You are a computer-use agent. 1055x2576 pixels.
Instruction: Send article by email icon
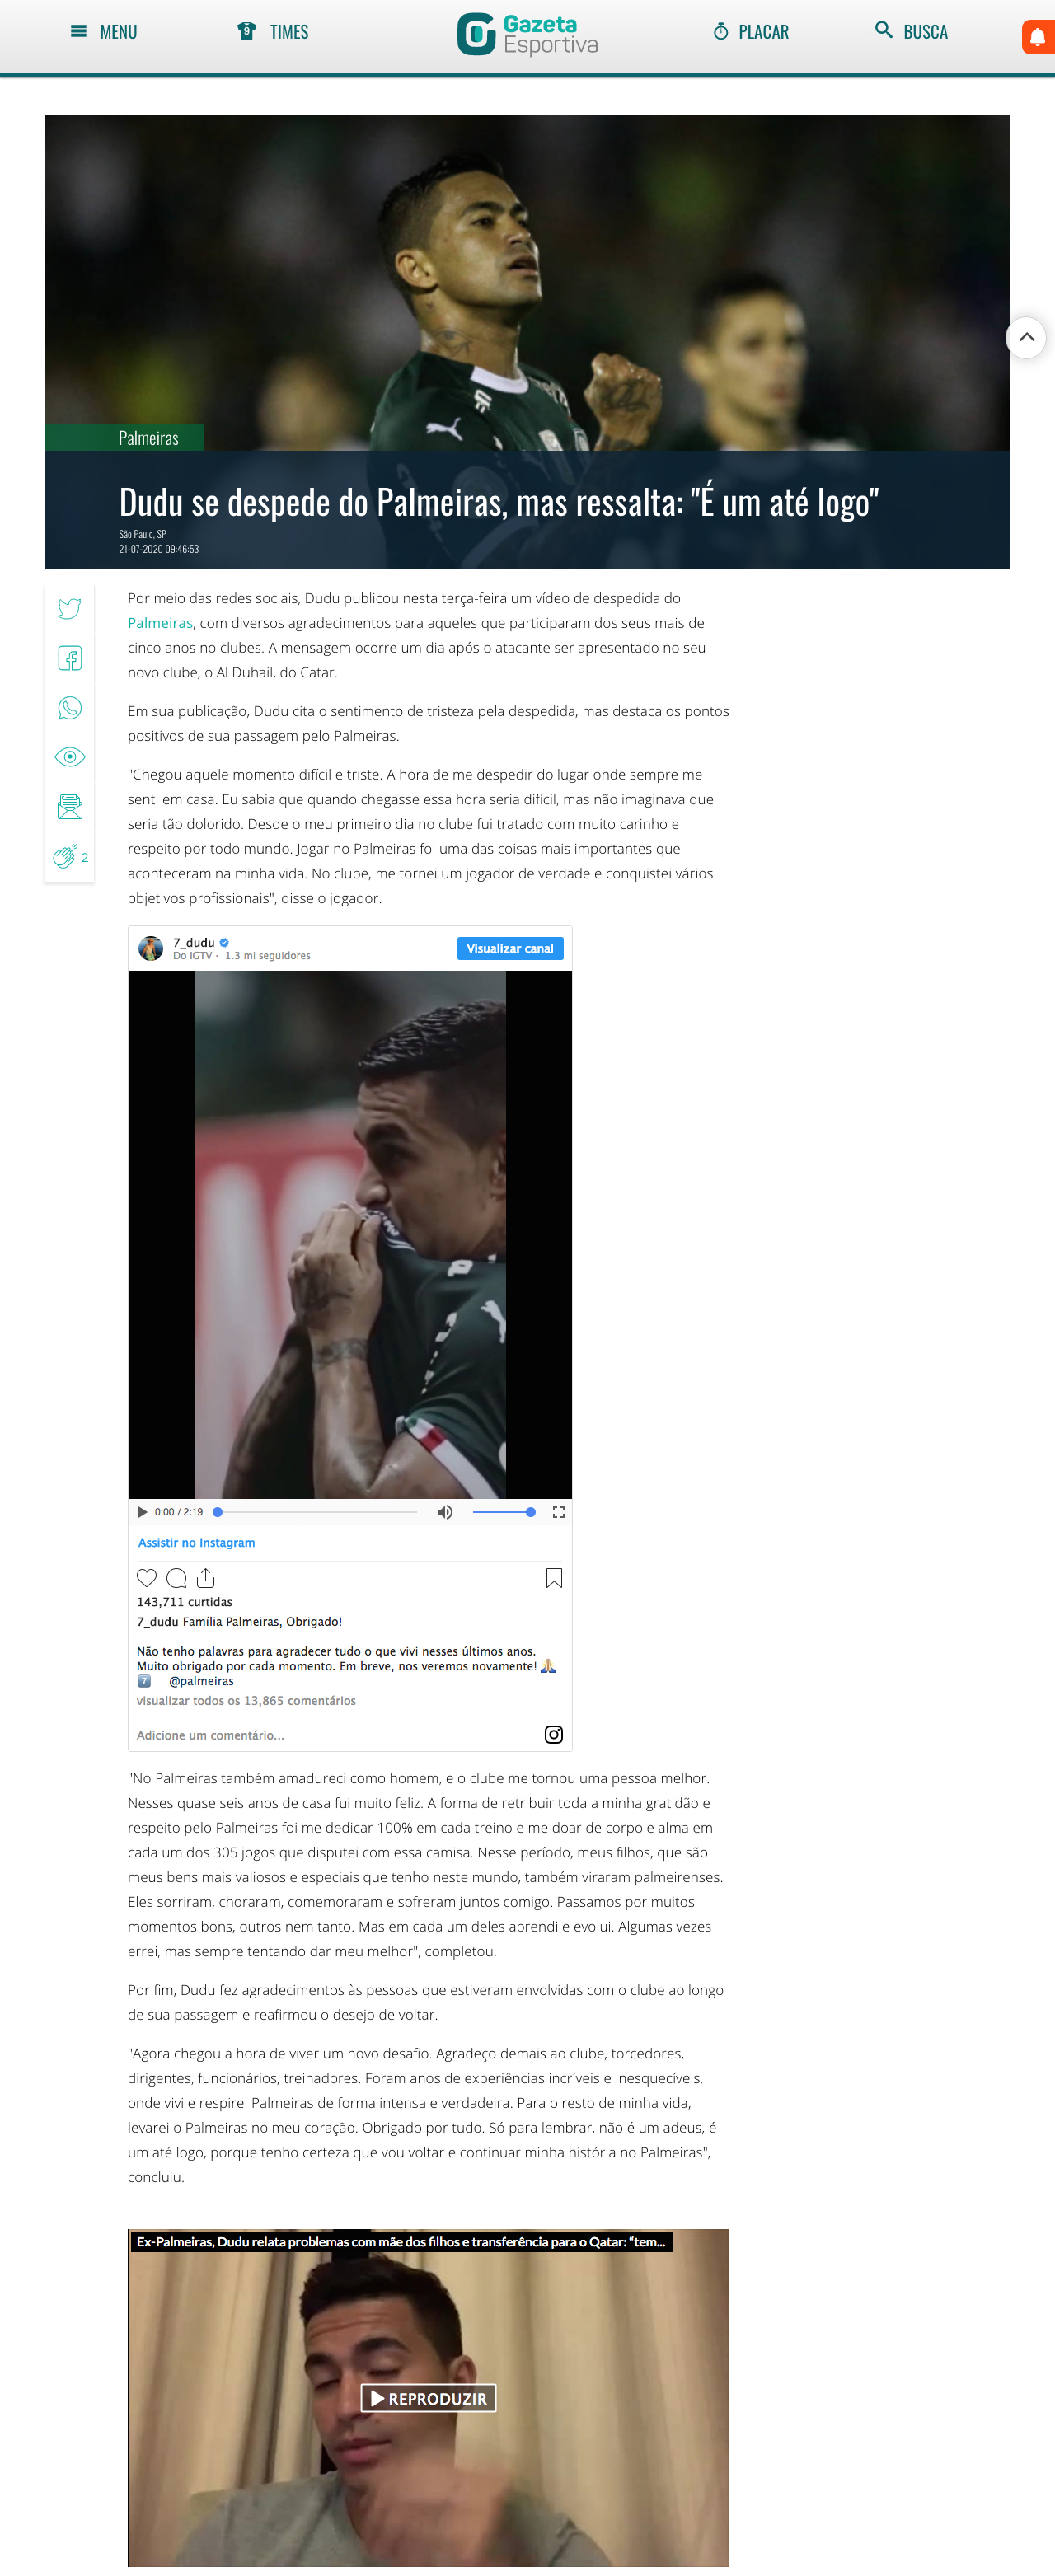[69, 807]
